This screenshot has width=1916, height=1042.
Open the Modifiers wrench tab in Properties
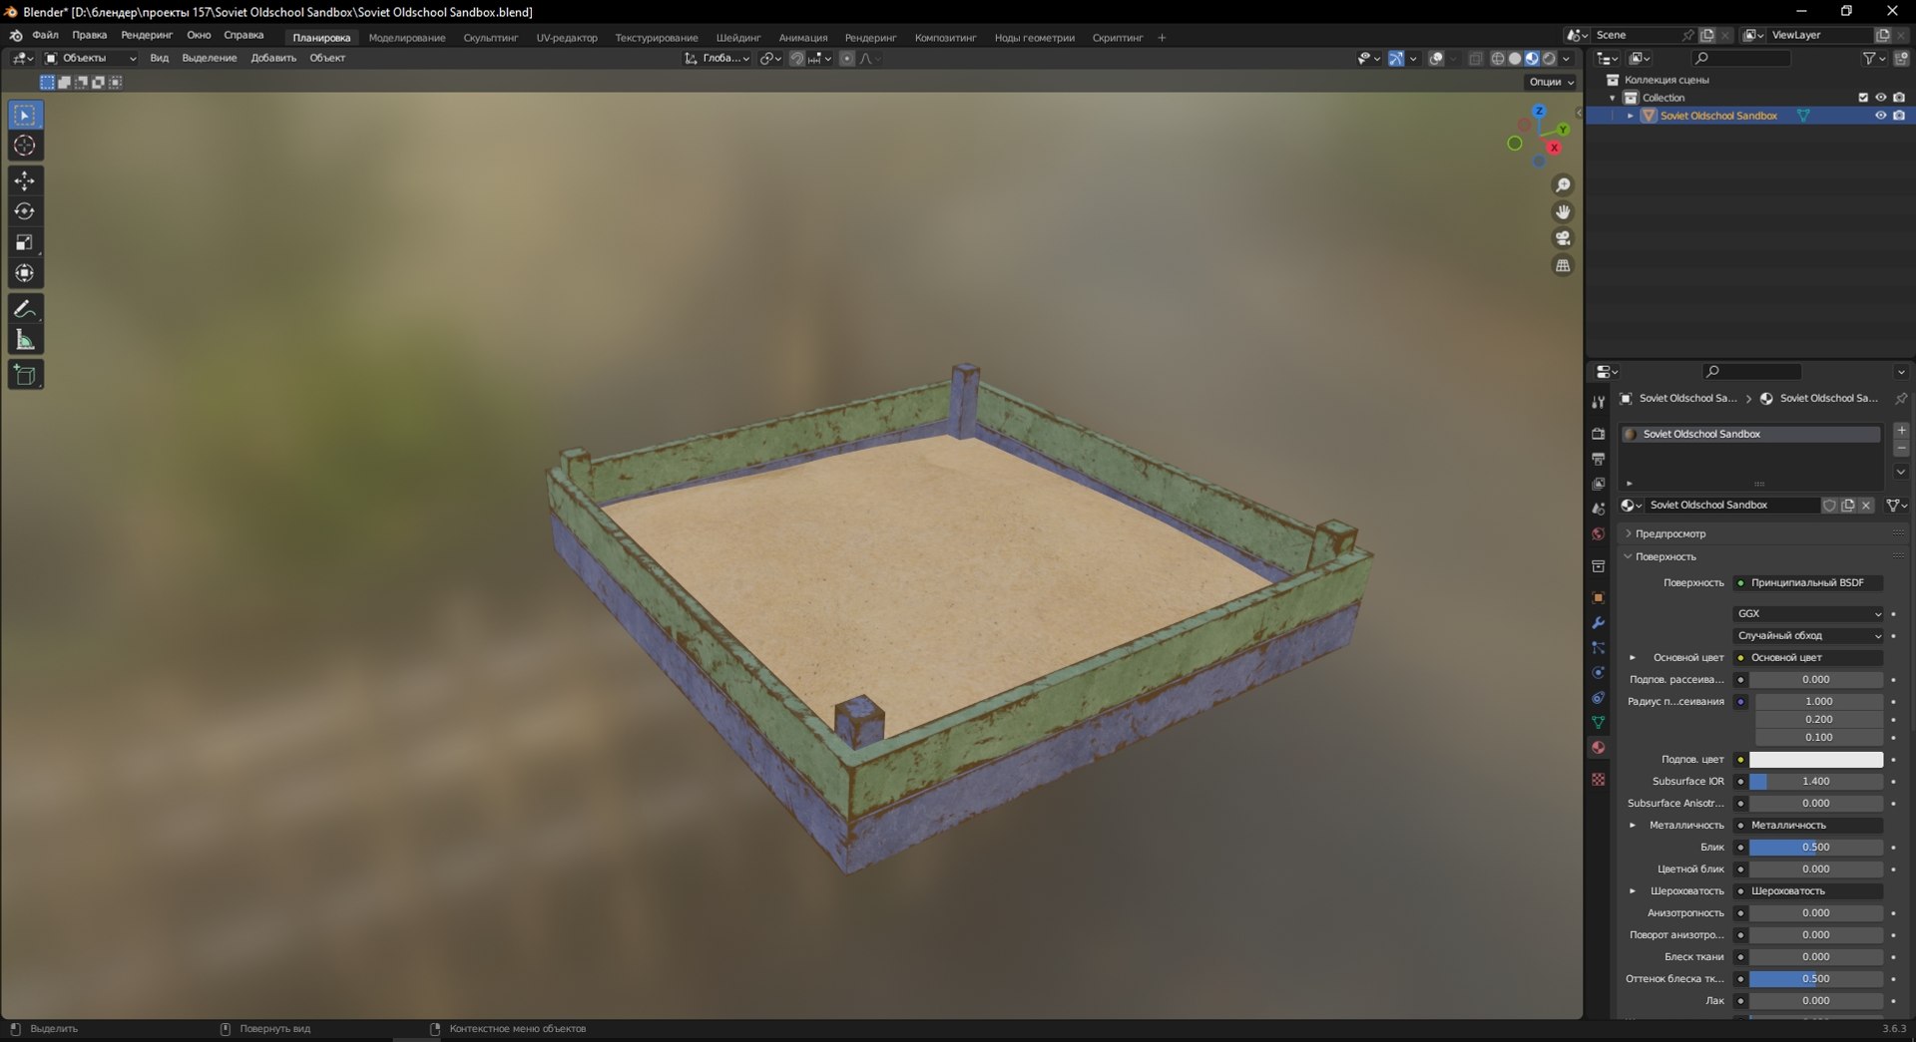(1598, 623)
